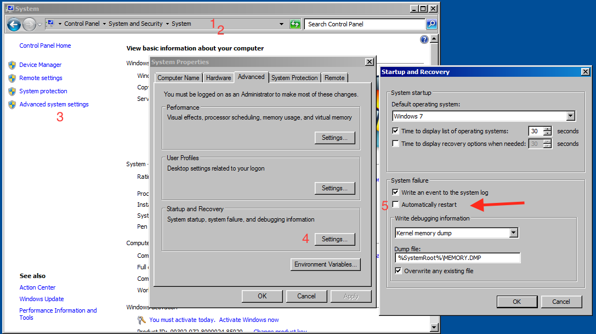Enable the Automatically restart checkbox
The height and width of the screenshot is (334, 596).
396,205
